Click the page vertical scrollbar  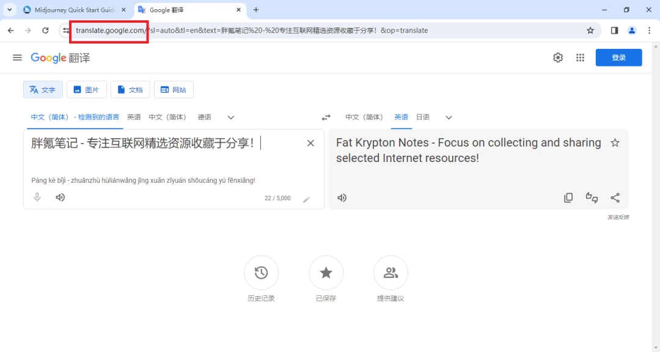[656, 197]
